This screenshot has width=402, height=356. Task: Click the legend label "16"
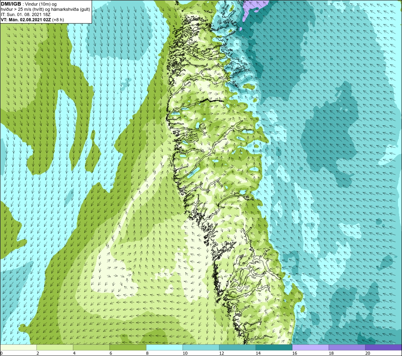coord(295,353)
